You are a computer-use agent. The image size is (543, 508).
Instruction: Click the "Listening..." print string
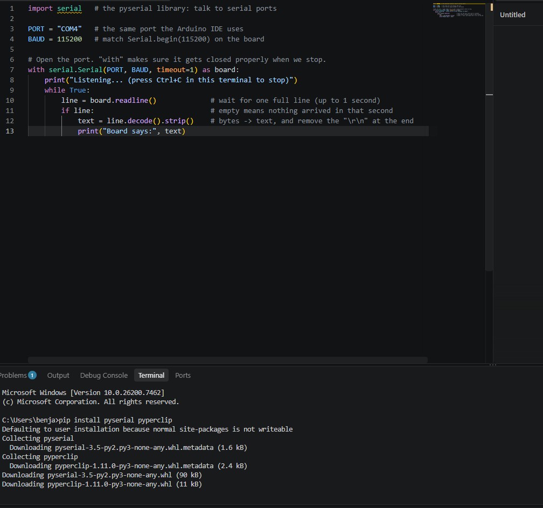(182, 80)
